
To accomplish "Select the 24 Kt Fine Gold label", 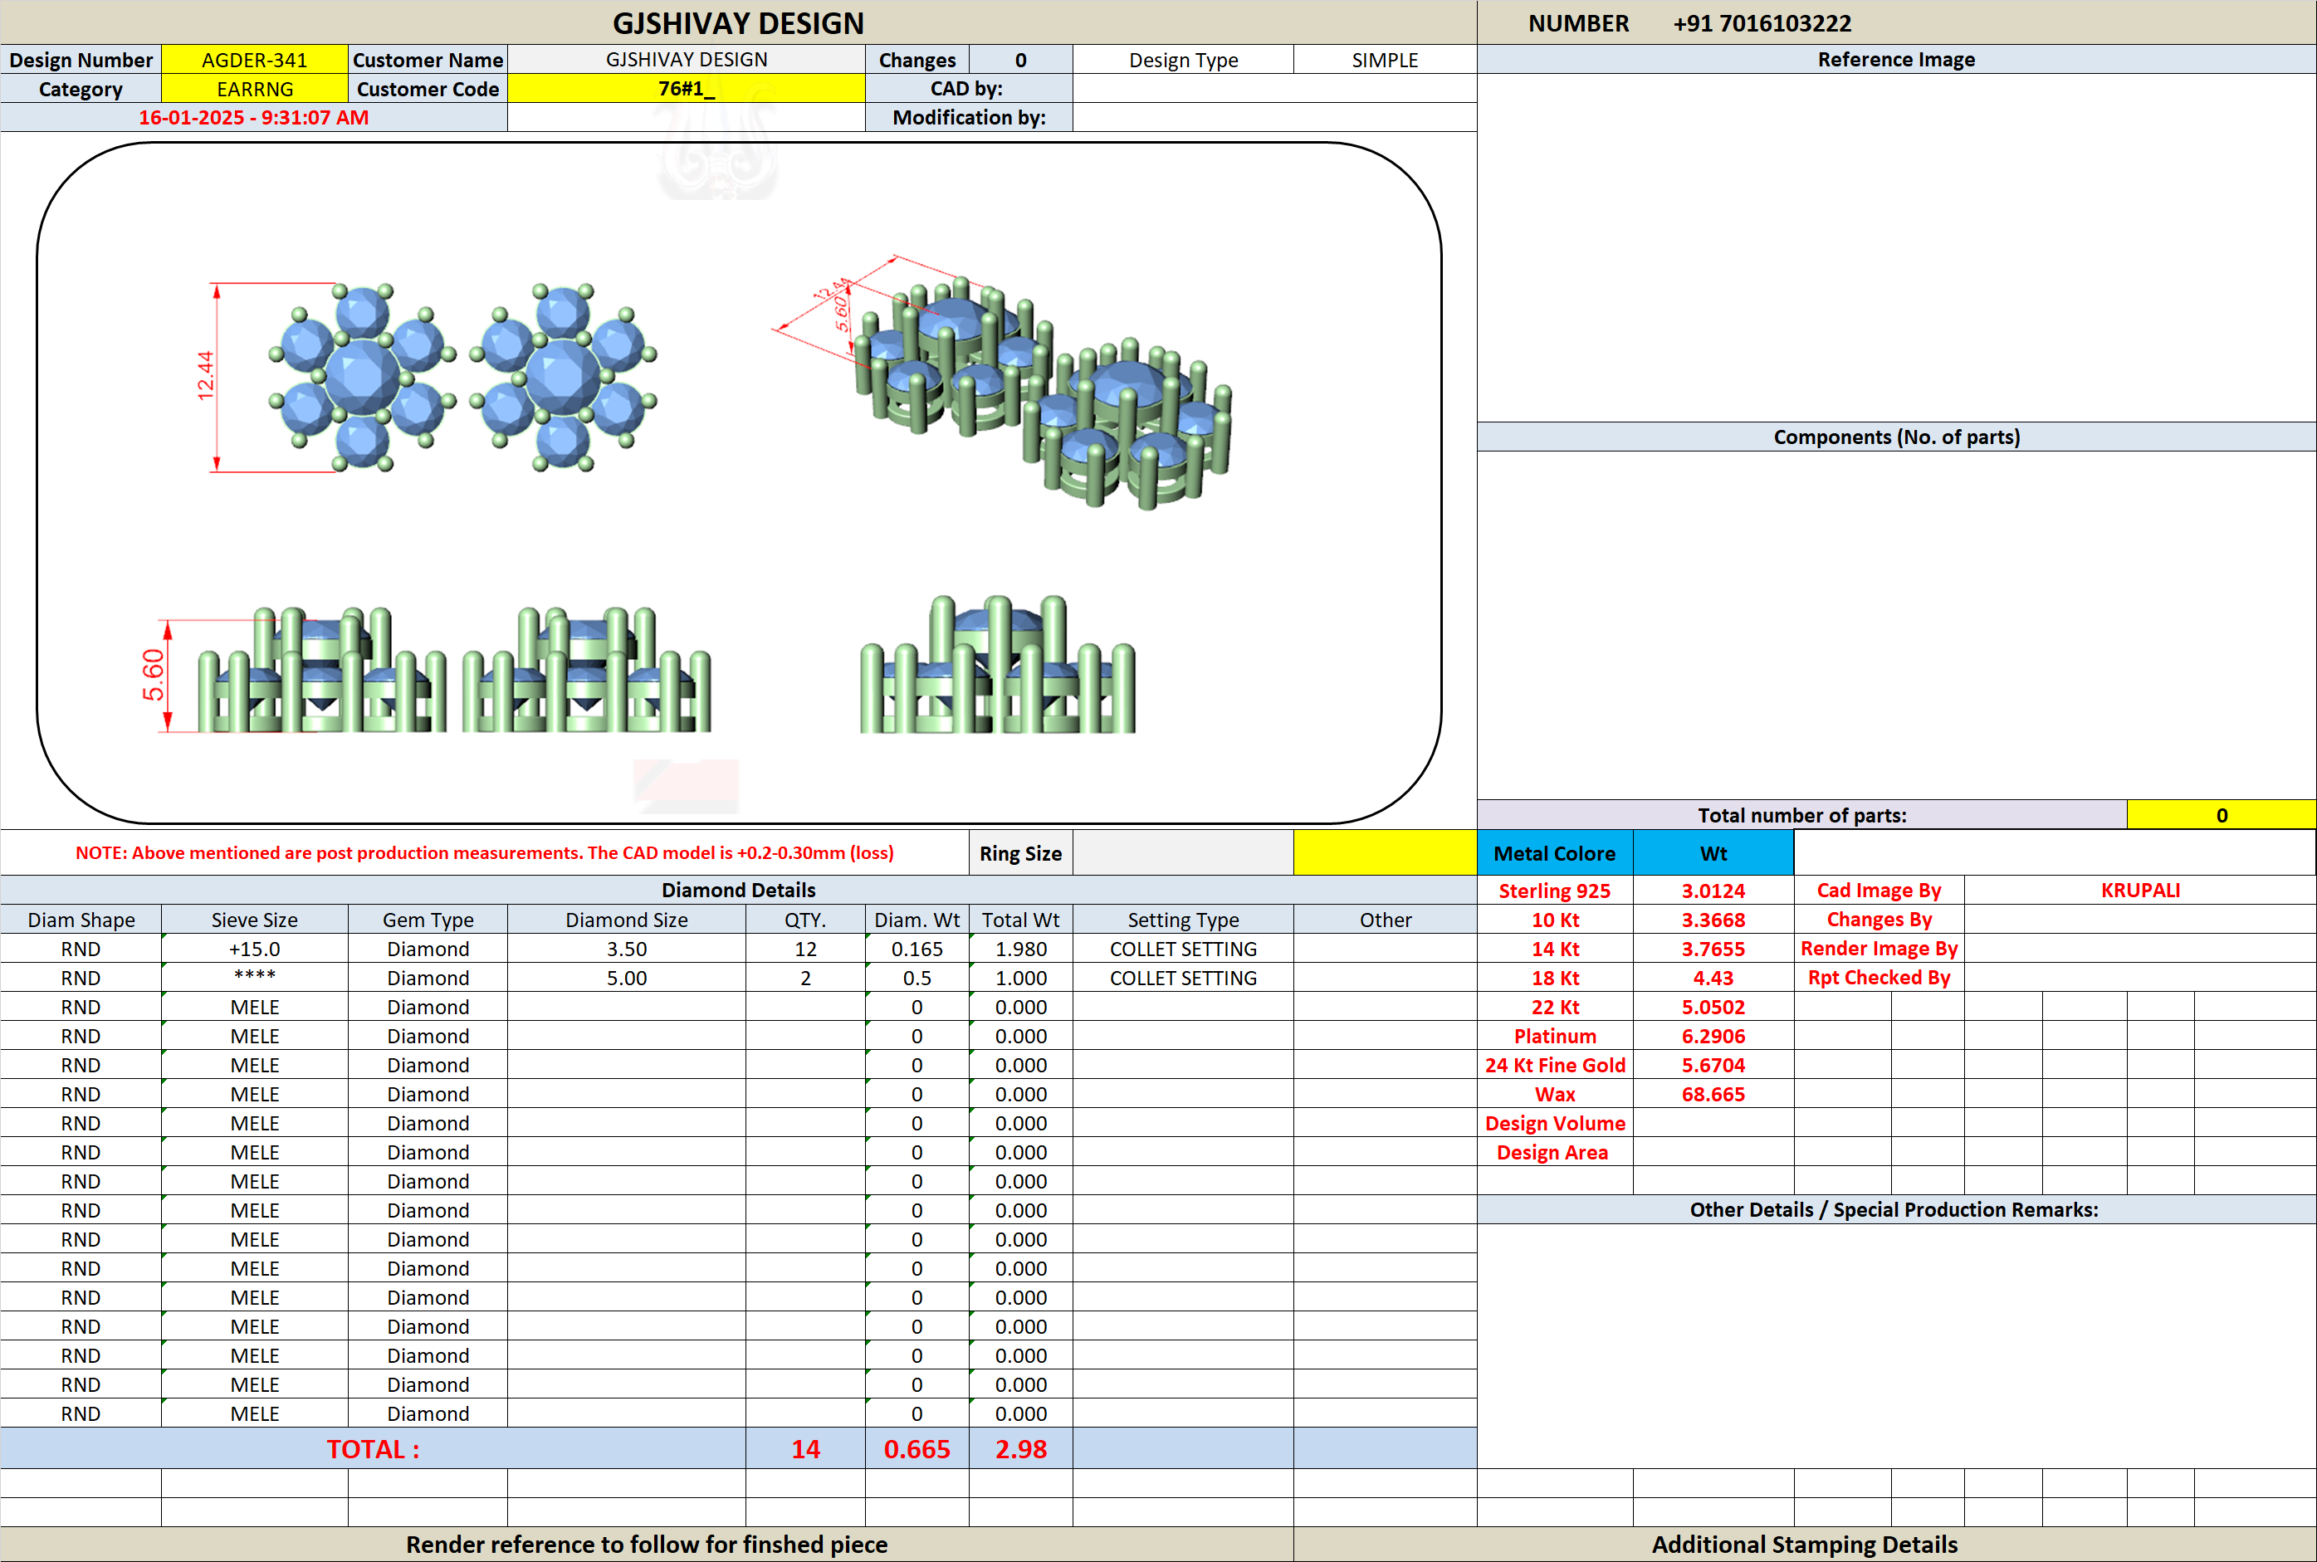I will point(1554,1064).
